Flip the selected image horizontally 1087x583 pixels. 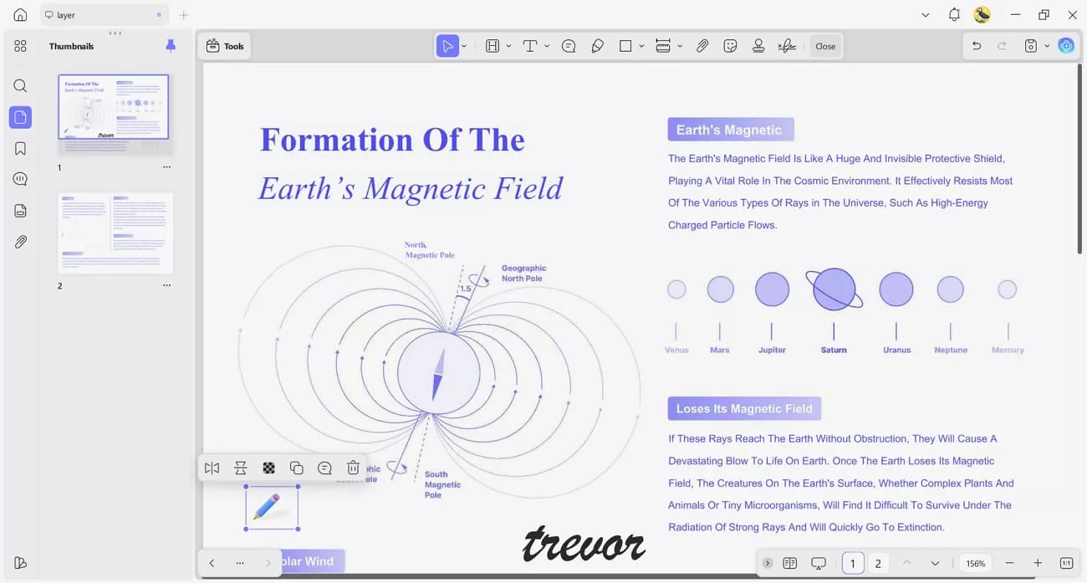tap(212, 468)
